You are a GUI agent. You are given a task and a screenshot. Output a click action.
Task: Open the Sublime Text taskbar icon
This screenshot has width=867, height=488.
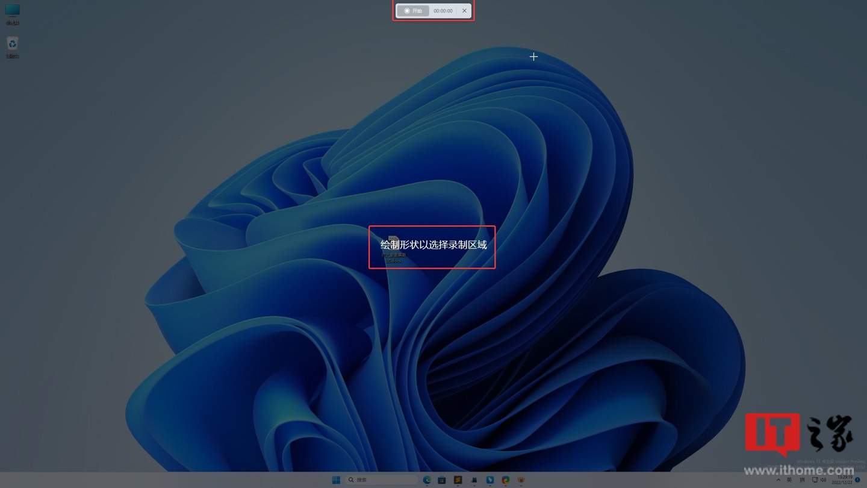click(x=458, y=480)
